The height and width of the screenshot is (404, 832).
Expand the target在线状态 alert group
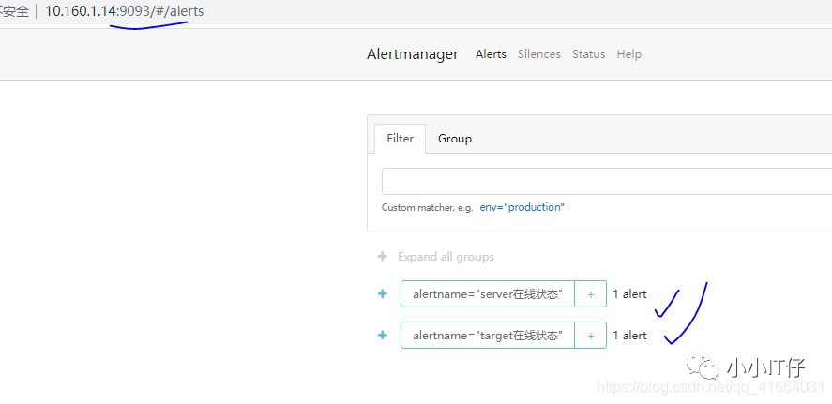(x=382, y=335)
